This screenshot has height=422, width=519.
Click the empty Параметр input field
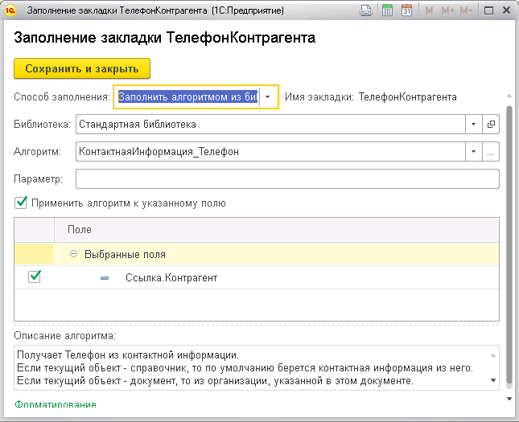pos(287,179)
